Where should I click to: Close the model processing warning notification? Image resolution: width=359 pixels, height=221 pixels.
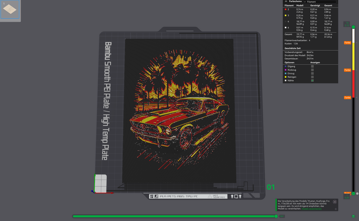coord(335,202)
